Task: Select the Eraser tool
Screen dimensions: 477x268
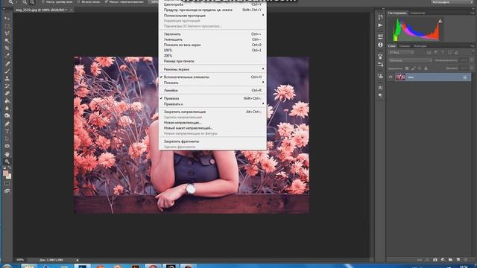Action: pyautogui.click(x=7, y=93)
